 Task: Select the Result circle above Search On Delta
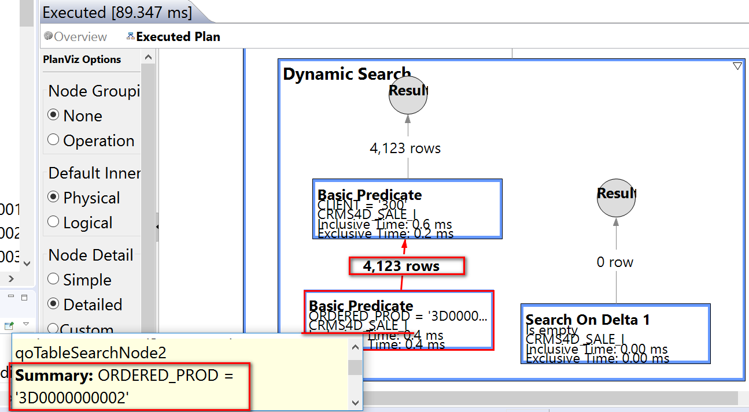(616, 198)
